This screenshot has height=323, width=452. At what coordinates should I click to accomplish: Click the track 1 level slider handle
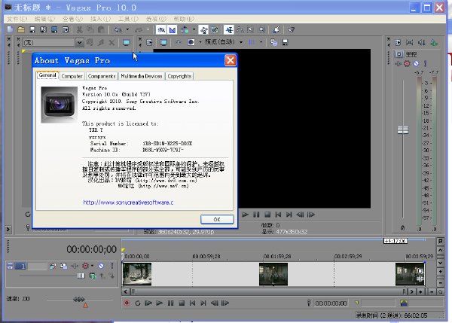coord(81,276)
